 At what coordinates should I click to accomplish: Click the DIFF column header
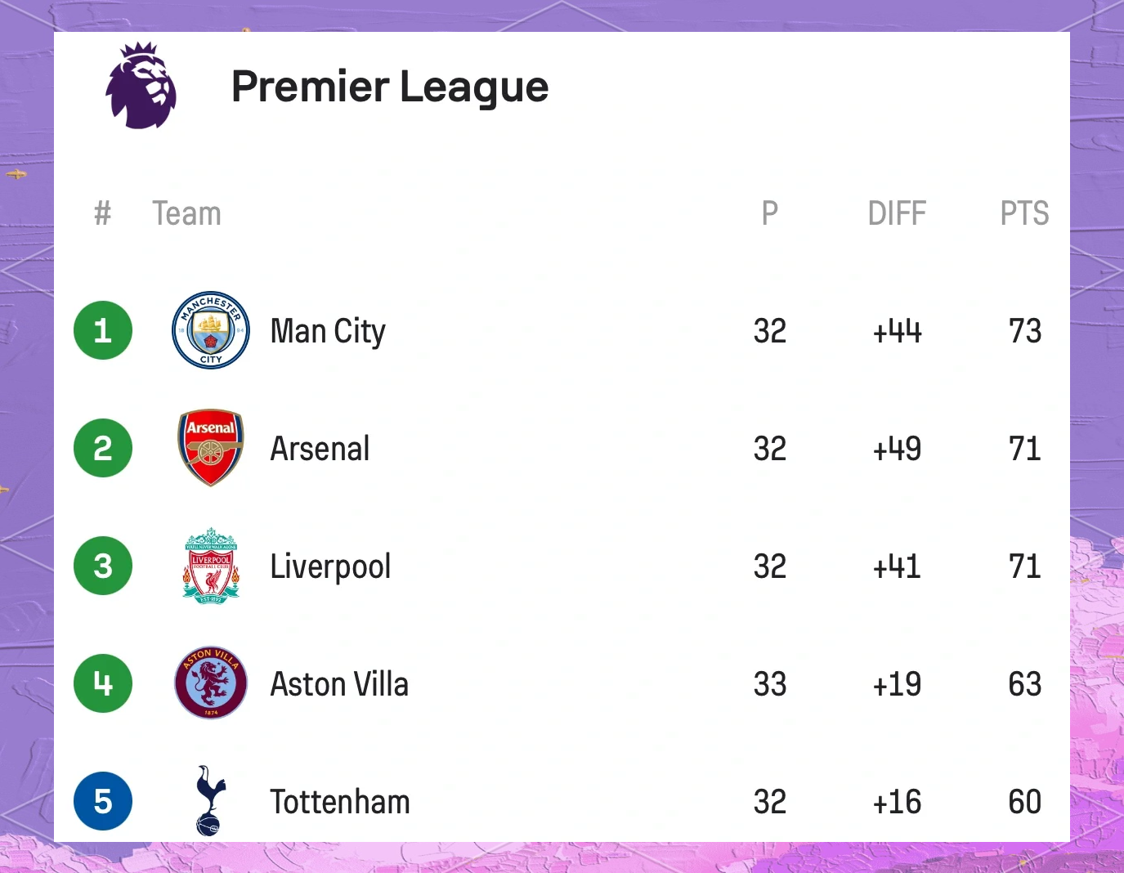tap(897, 213)
